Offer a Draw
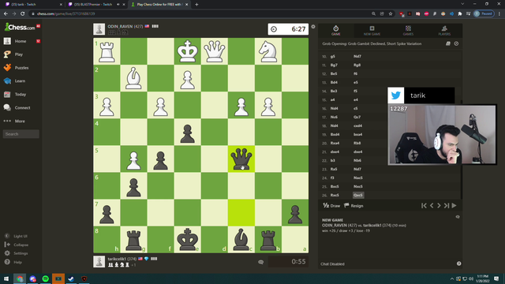This screenshot has width=505, height=284. click(331, 206)
